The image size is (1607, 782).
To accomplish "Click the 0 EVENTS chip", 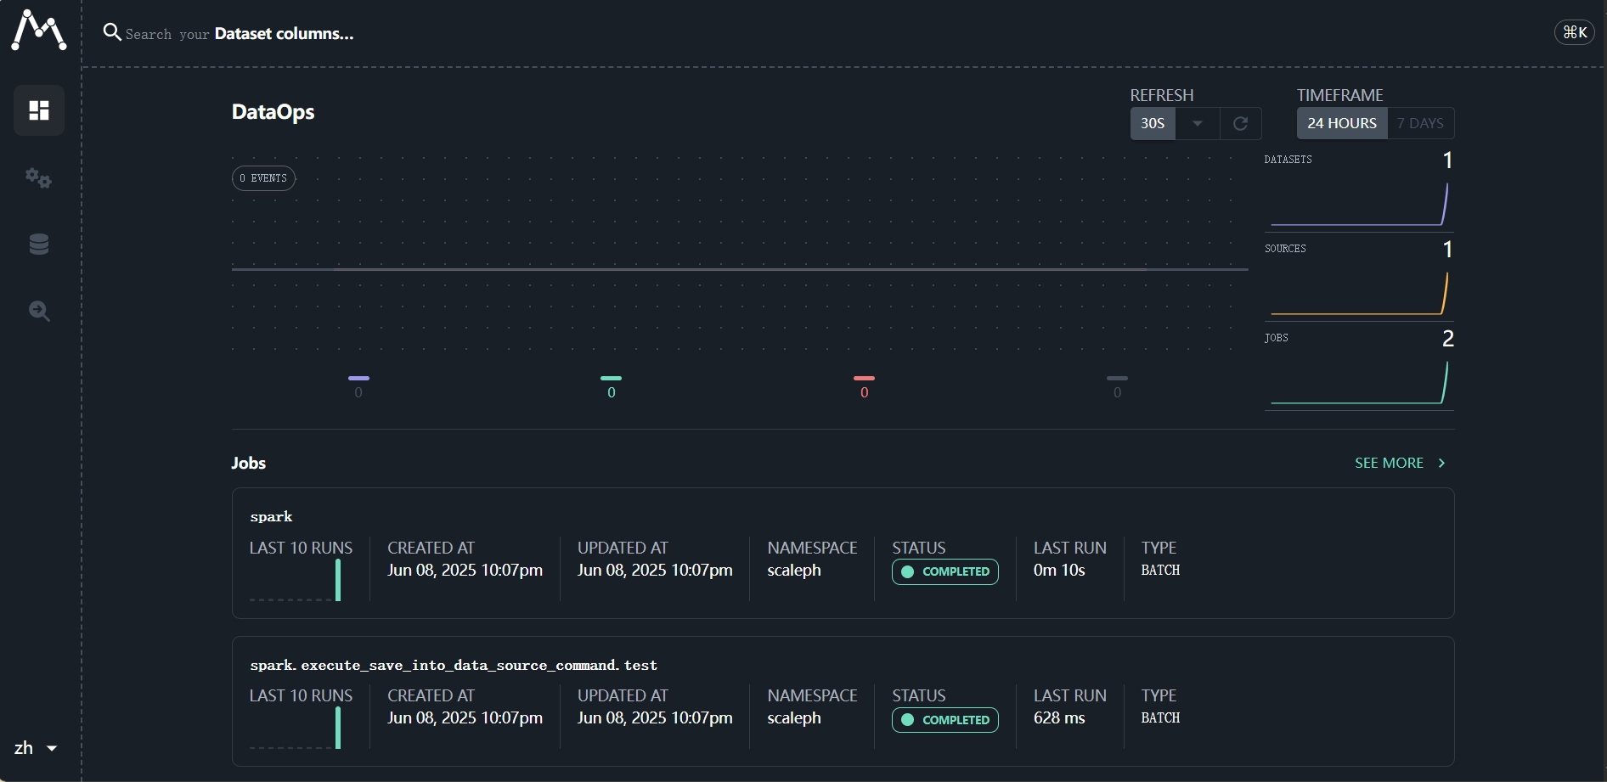I will 263,178.
